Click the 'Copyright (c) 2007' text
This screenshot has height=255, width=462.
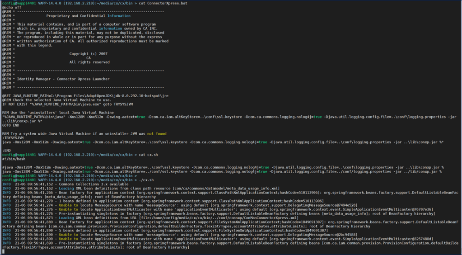tap(88, 54)
